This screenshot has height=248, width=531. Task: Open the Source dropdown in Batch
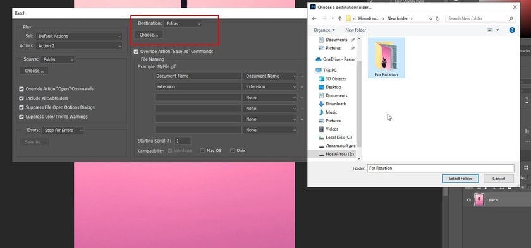tap(58, 59)
